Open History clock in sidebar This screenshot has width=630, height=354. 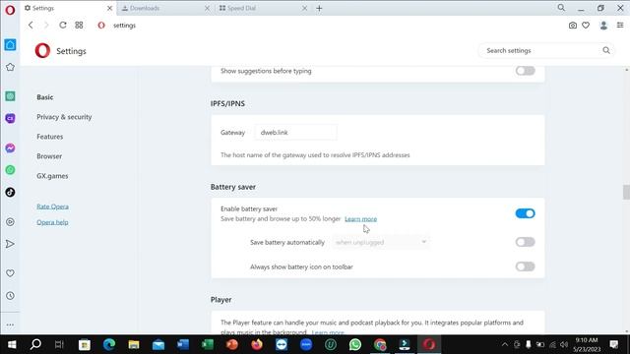(10, 296)
